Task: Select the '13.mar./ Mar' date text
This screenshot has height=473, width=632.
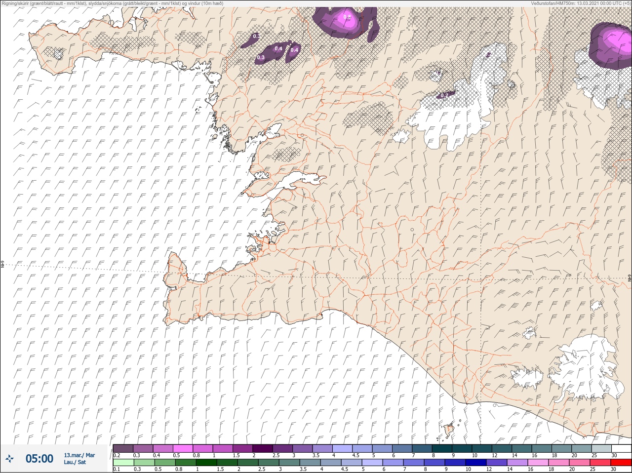Action: coord(79,455)
